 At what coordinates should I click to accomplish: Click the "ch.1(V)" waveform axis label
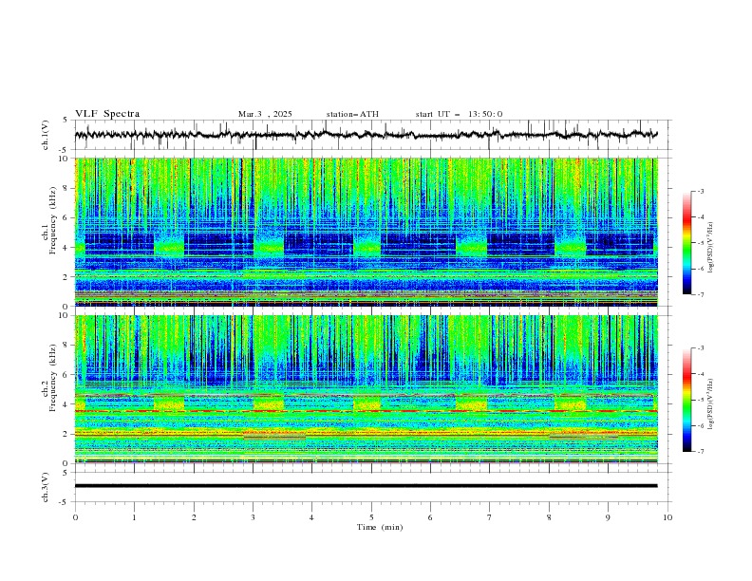(x=46, y=135)
